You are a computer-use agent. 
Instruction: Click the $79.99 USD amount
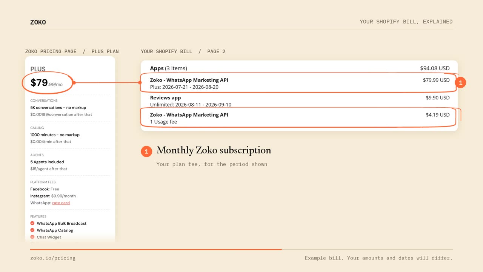[x=436, y=80]
